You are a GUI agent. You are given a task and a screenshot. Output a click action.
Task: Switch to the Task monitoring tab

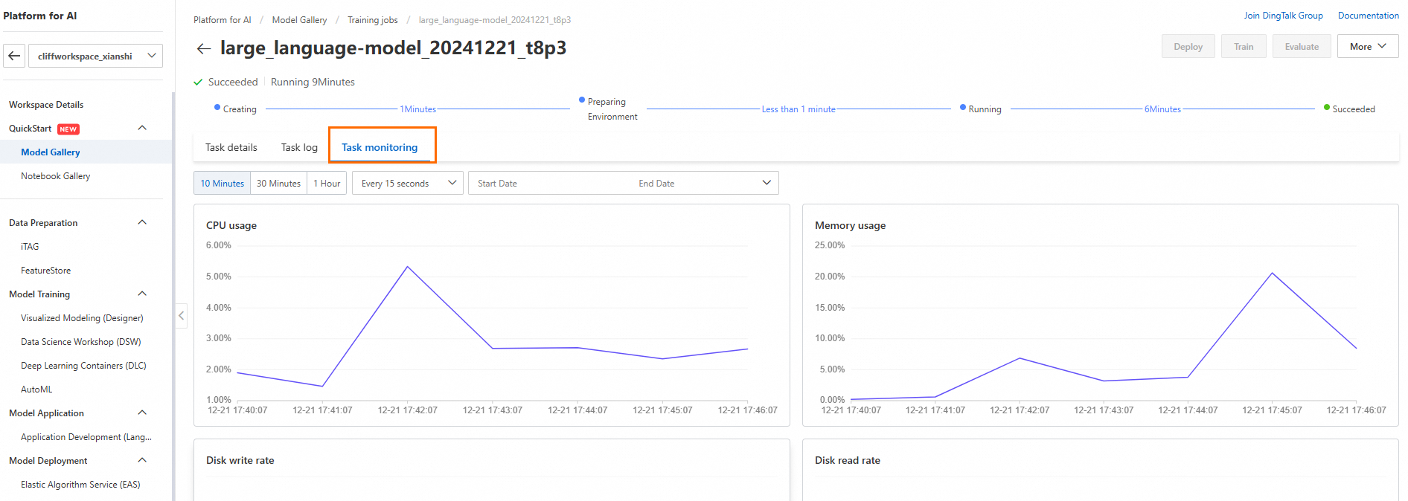pyautogui.click(x=380, y=147)
